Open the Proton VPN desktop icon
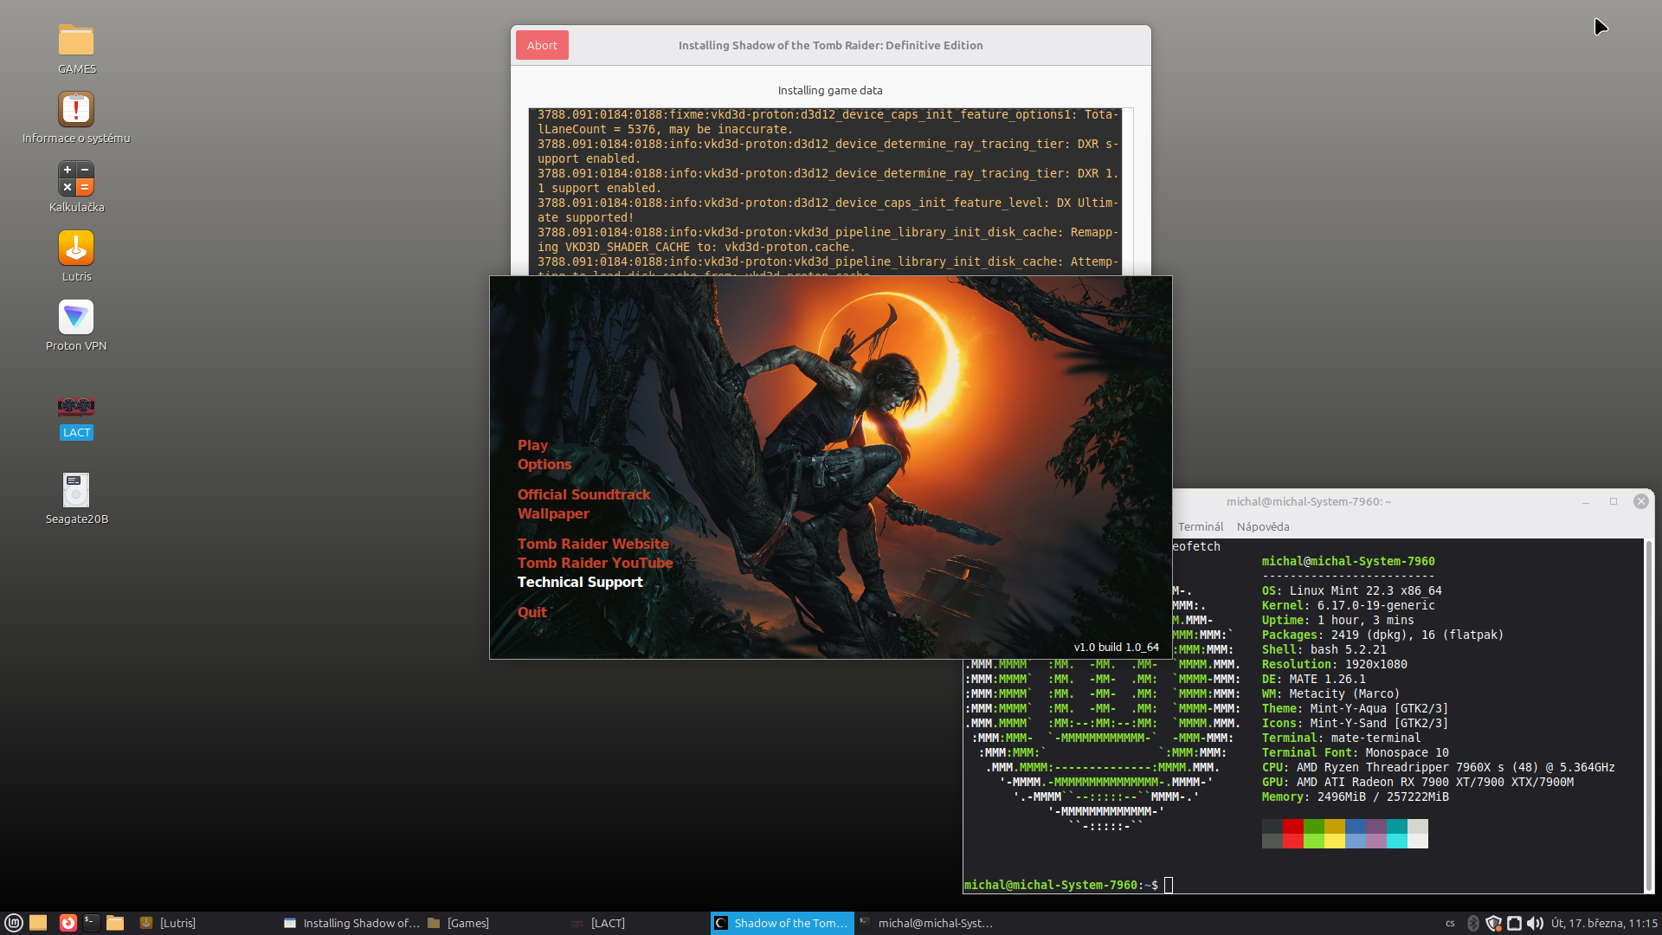This screenshot has height=935, width=1662. point(76,318)
